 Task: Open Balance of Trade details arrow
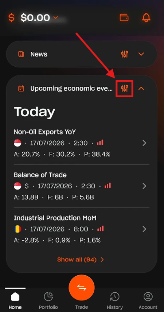coord(144,186)
